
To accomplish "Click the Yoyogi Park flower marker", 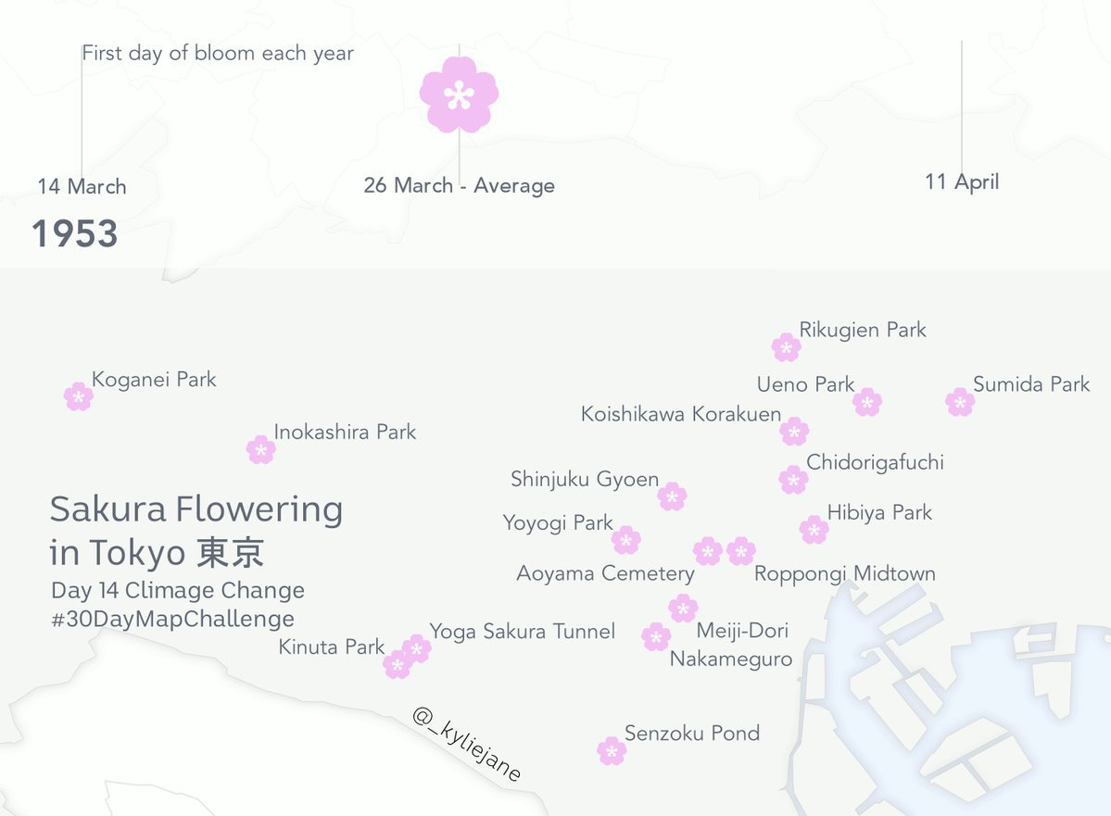I will pyautogui.click(x=626, y=540).
